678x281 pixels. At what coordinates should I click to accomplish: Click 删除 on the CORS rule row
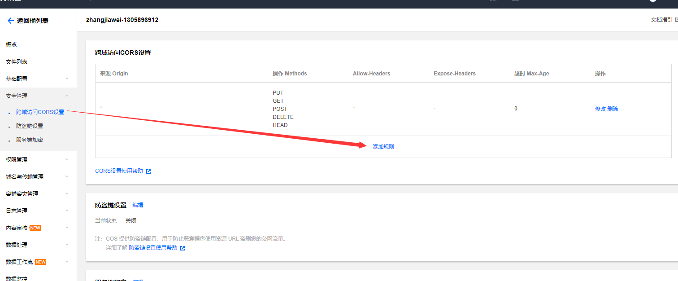[613, 109]
